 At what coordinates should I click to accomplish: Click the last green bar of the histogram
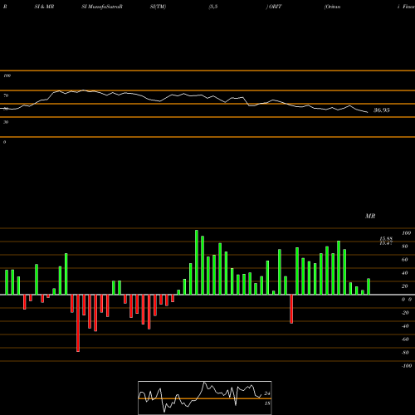coord(369,286)
